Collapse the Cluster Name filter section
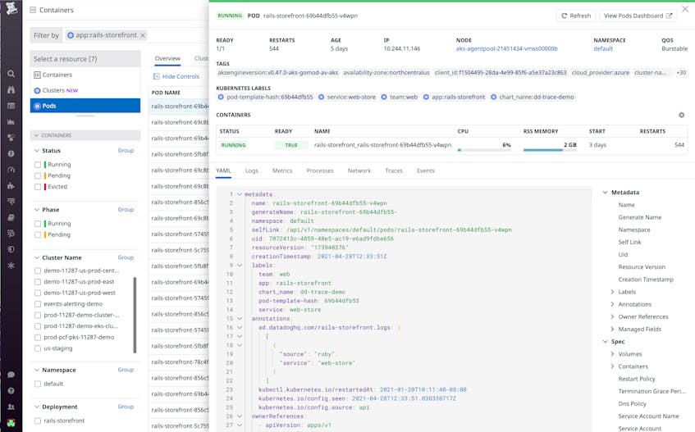695x432 pixels. pos(37,257)
